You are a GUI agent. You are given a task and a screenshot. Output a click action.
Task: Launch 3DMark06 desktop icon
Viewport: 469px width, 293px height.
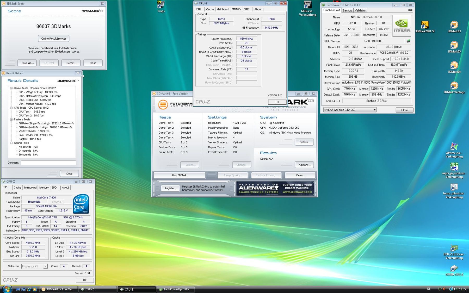coord(454,67)
